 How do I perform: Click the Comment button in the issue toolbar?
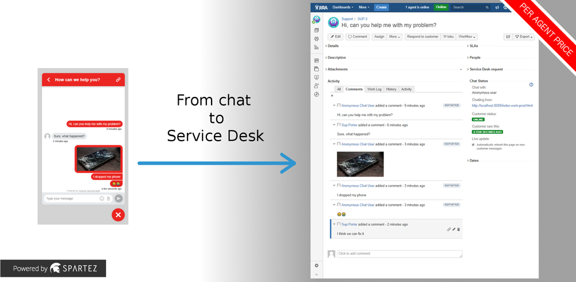pos(357,37)
